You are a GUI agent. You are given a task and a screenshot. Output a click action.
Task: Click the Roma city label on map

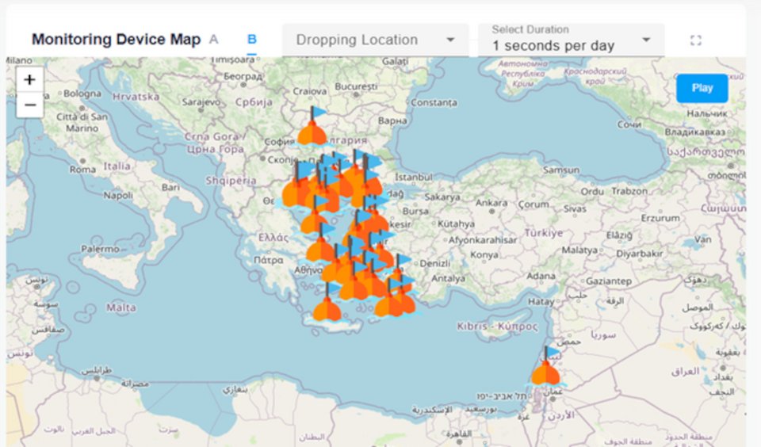click(82, 169)
